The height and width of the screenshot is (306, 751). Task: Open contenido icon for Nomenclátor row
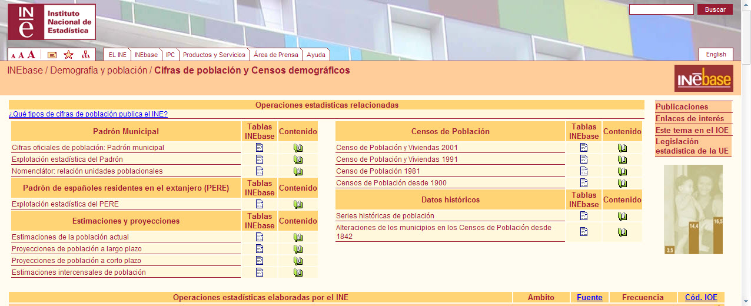[x=298, y=171]
